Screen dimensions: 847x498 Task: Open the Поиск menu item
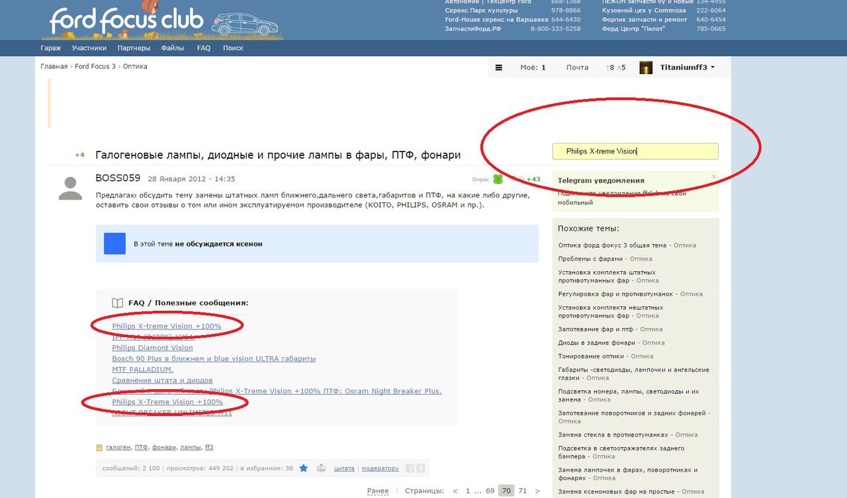pyautogui.click(x=234, y=48)
